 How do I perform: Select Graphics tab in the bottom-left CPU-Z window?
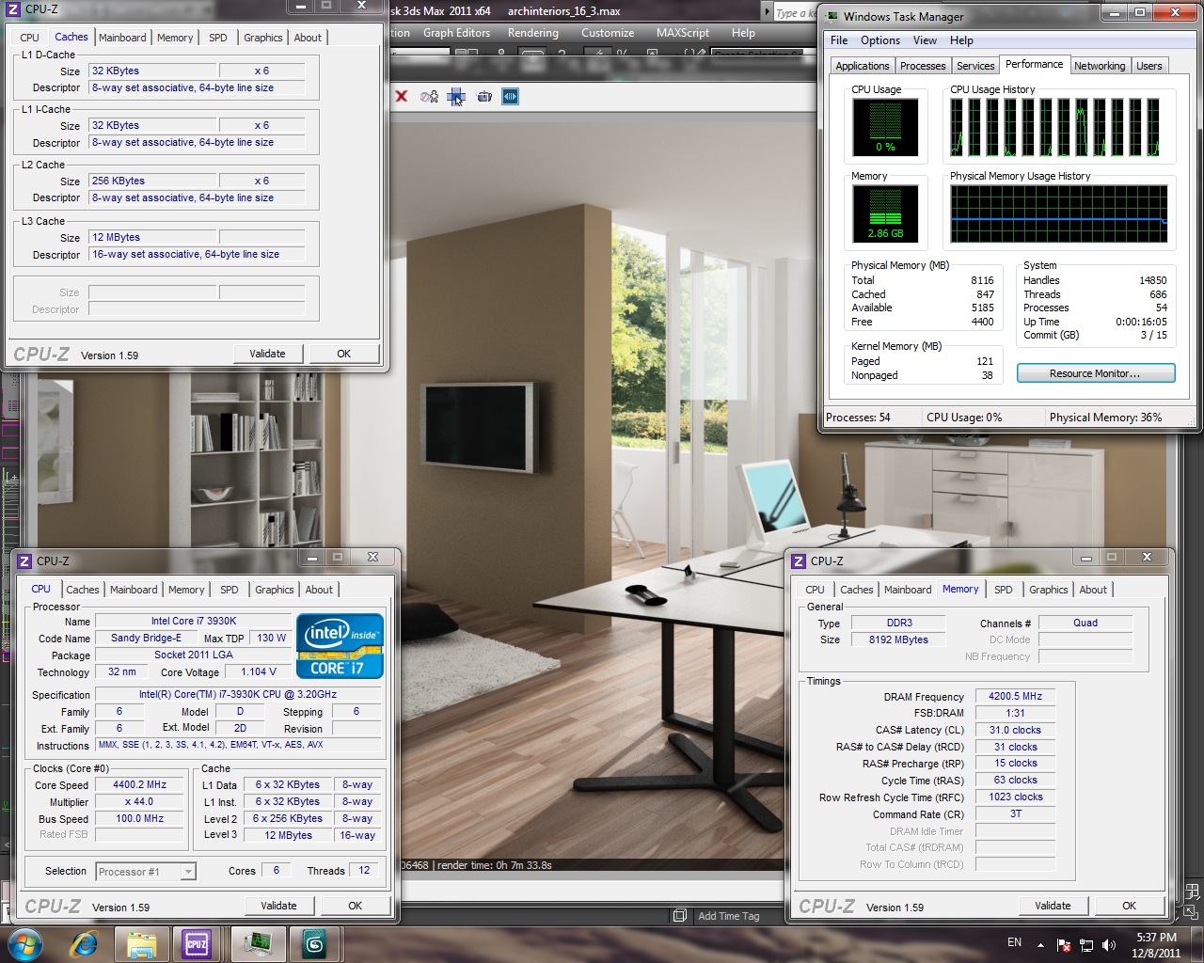point(275,590)
